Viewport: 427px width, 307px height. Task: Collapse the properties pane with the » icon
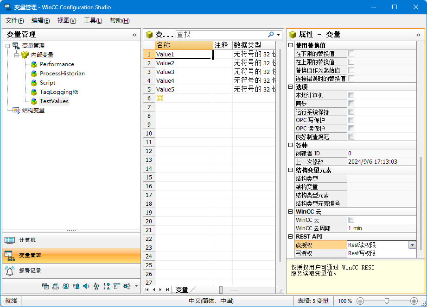pos(418,35)
